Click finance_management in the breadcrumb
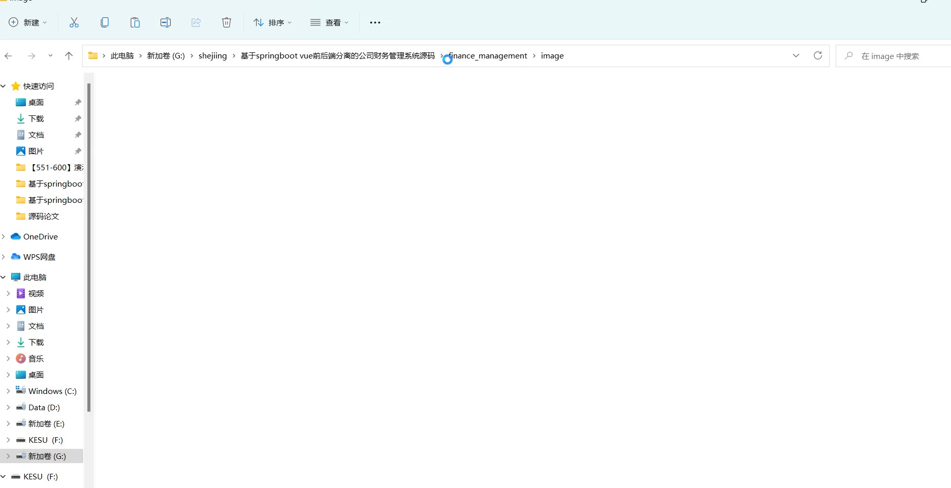Image resolution: width=951 pixels, height=488 pixels. [488, 56]
